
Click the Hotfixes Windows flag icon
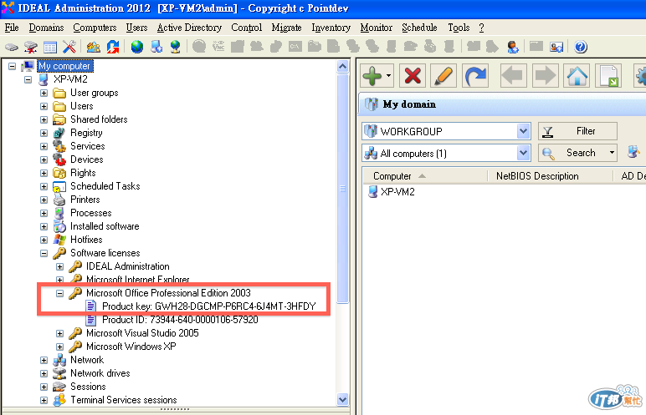point(59,240)
